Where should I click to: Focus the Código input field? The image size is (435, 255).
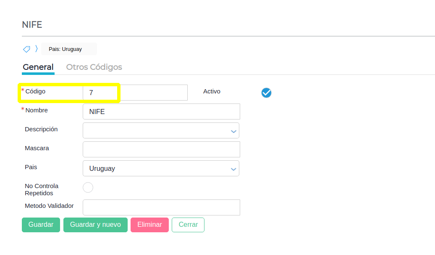135,93
